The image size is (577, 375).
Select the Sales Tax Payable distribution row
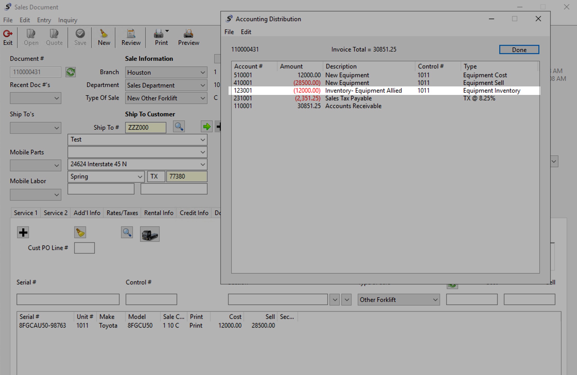click(348, 98)
